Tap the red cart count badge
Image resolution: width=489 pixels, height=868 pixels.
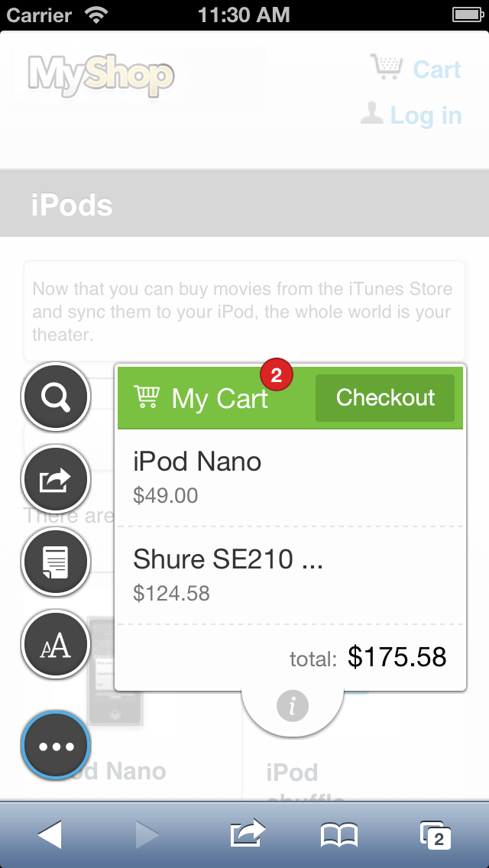pos(277,375)
